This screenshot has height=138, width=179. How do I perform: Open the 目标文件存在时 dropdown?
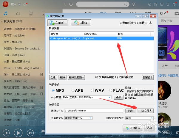(x=139, y=118)
